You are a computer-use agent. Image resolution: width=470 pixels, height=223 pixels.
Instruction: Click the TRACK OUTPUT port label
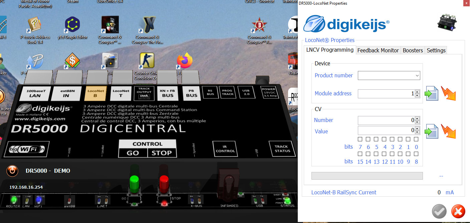tap(144, 93)
